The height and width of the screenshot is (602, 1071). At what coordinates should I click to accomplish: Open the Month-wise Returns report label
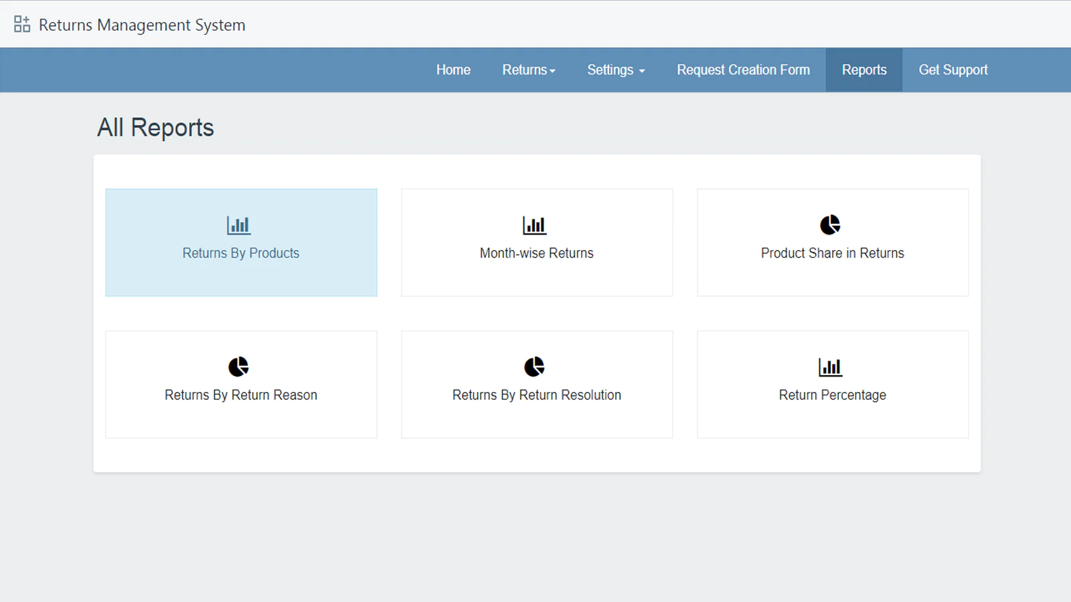[x=536, y=254]
